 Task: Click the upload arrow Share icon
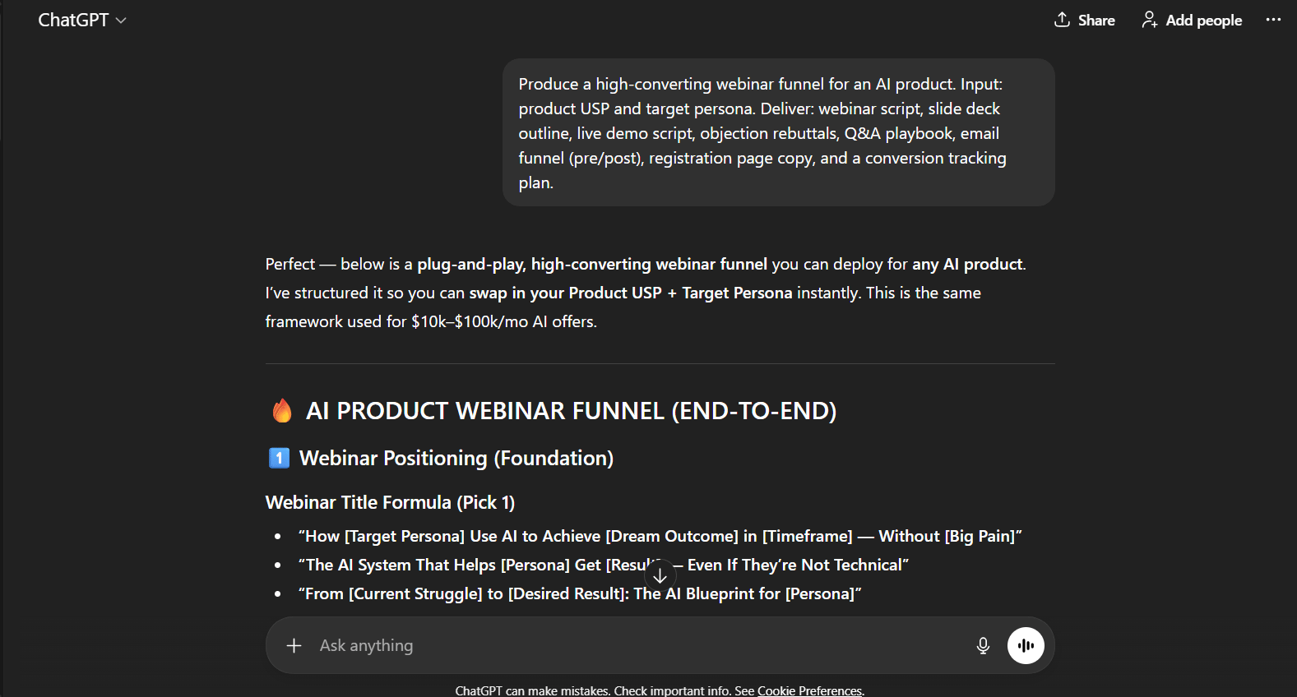click(1062, 20)
